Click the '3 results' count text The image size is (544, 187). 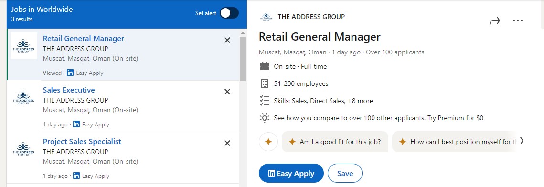pos(22,19)
